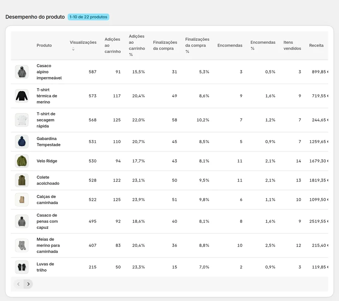Open Casaco de penas com capuz thumbnail

pyautogui.click(x=21, y=221)
